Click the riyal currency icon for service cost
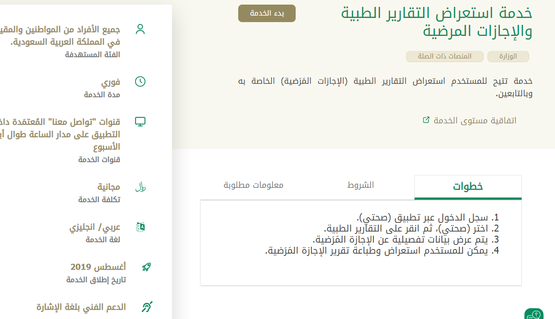The width and height of the screenshot is (555, 319). click(140, 187)
